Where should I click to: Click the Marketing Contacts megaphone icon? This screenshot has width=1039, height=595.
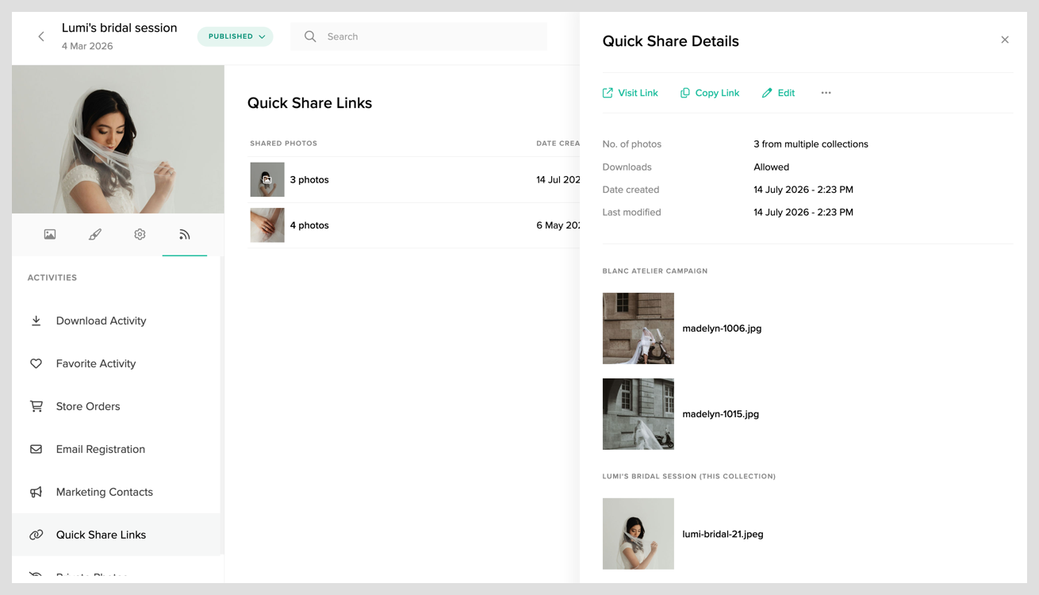click(36, 492)
